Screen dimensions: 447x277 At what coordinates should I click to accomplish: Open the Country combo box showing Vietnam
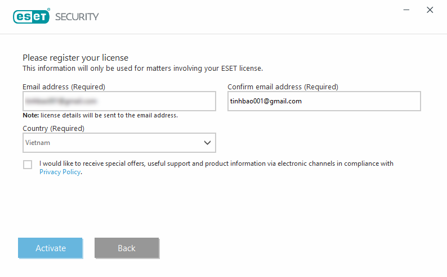[113, 143]
